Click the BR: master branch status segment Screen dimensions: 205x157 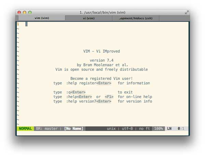pos(47,129)
